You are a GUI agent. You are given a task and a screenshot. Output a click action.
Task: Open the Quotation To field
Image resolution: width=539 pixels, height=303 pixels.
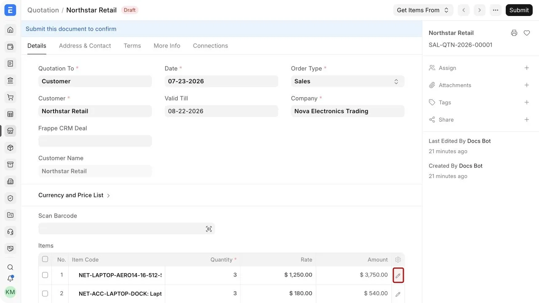[x=95, y=81]
